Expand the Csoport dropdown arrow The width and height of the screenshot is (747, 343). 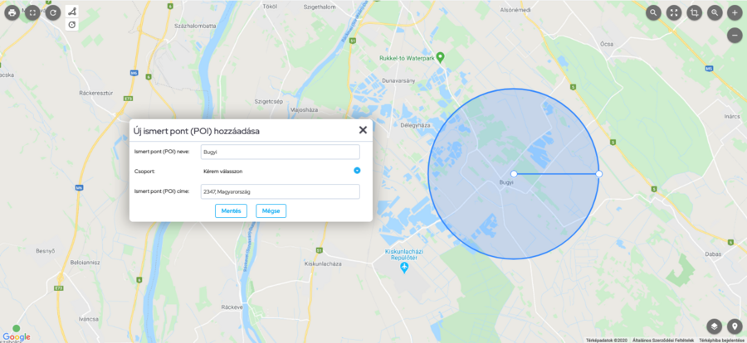357,171
